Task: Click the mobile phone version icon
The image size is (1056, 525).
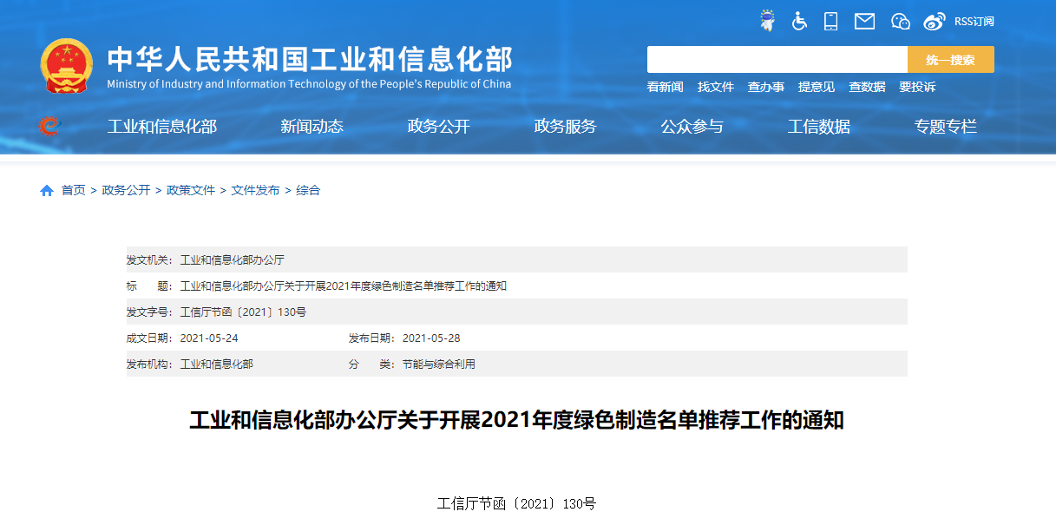Action: click(x=831, y=21)
